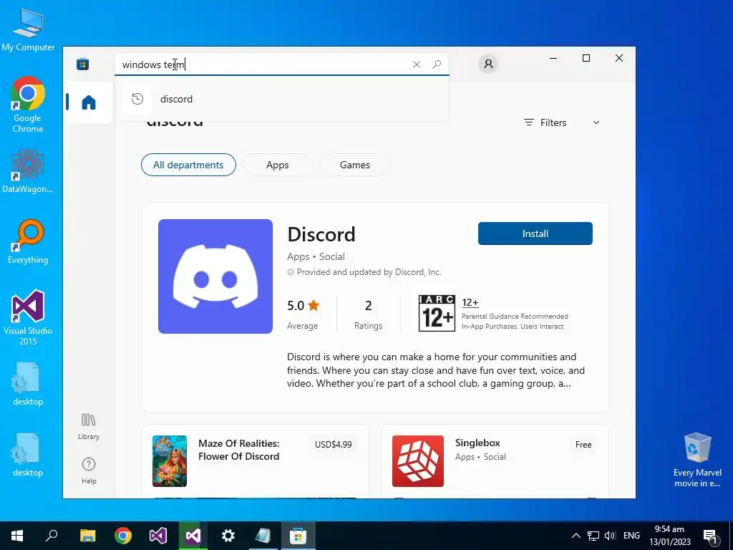This screenshot has width=733, height=550.
Task: Open the Discord app logo thumbnail
Action: [x=215, y=276]
